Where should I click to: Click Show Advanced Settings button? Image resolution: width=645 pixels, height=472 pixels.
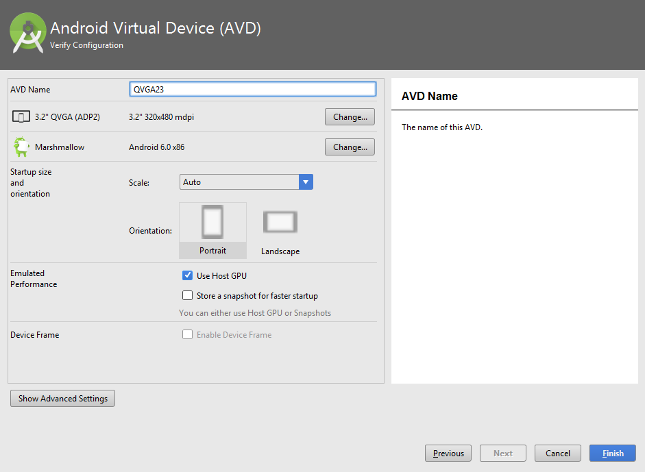[x=62, y=399]
